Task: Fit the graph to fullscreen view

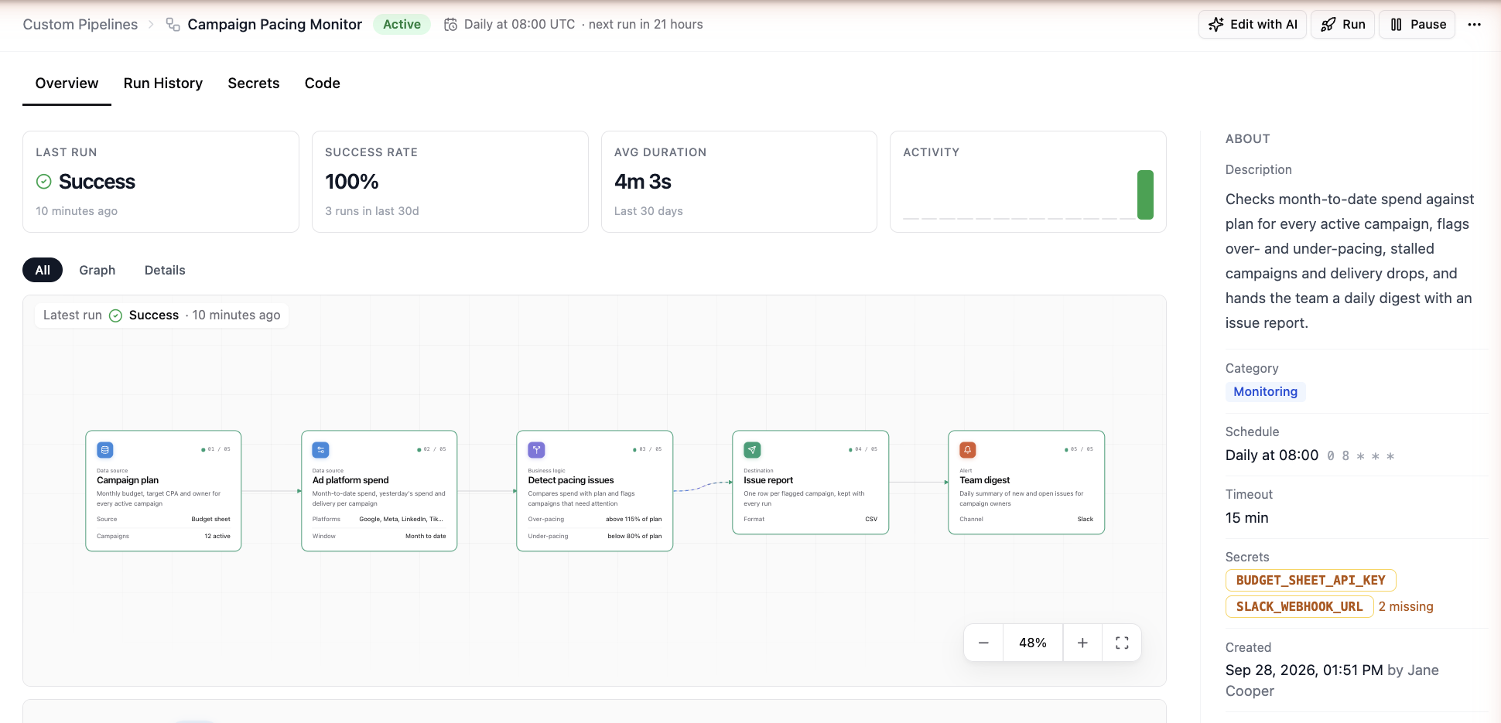Action: click(x=1122, y=643)
